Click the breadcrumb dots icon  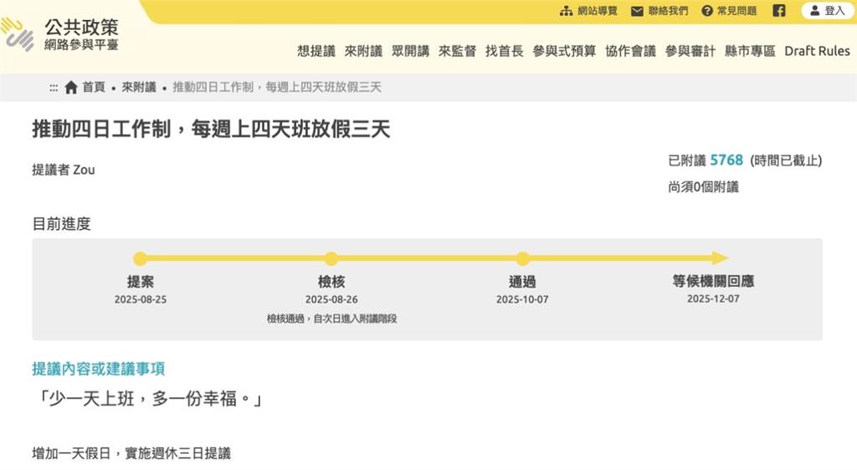54,87
